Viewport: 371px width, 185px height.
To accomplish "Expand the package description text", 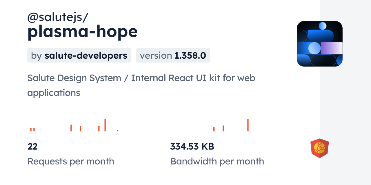I will click(141, 85).
